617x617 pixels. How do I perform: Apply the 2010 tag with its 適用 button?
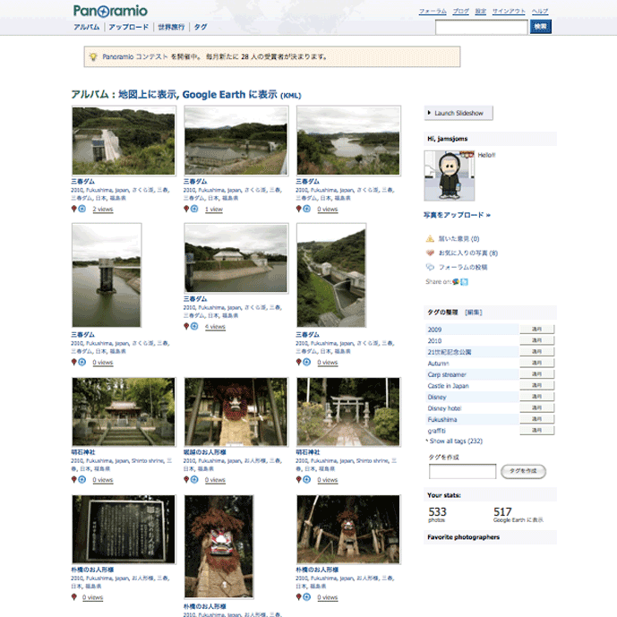537,340
